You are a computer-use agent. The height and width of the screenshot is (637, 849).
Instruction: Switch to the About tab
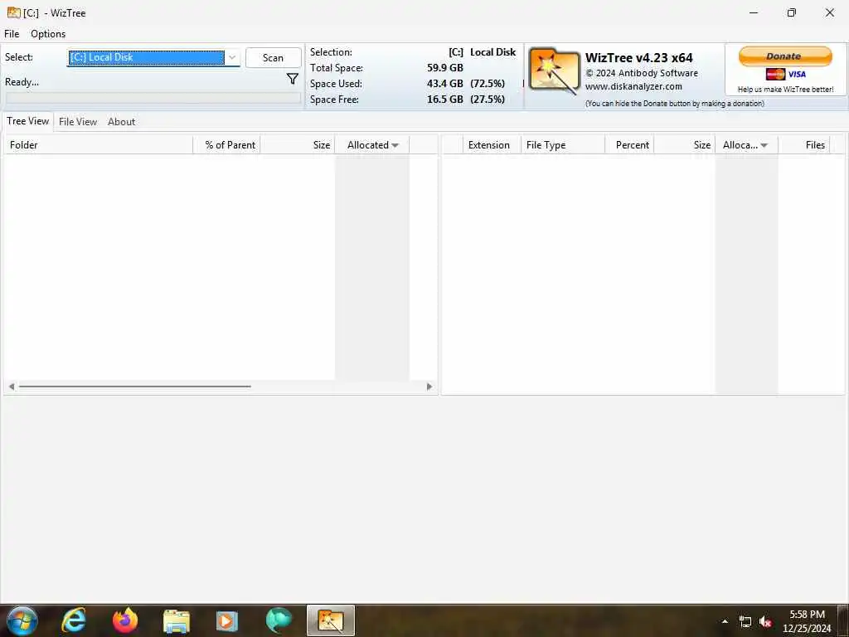[x=121, y=122]
